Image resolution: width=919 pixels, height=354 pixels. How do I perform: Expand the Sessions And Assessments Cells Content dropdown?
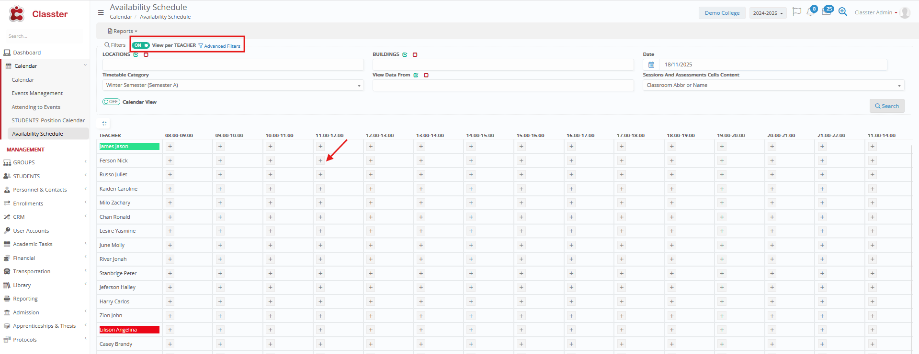[773, 85]
